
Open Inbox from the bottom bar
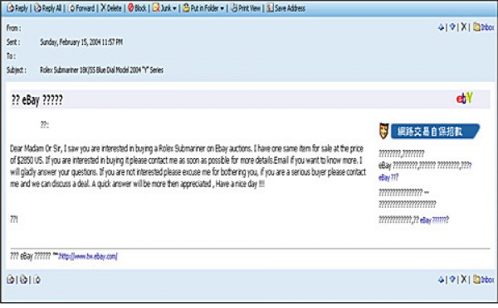coord(484,280)
